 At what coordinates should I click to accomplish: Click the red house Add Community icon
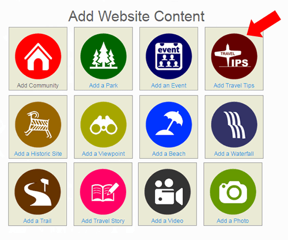coord(38,56)
